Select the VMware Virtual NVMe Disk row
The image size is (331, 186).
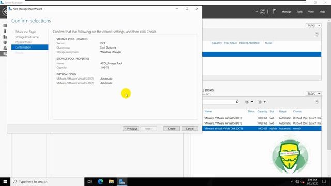pos(262,129)
